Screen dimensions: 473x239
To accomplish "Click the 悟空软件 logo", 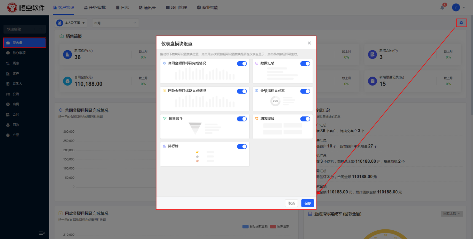I will 26,7.
